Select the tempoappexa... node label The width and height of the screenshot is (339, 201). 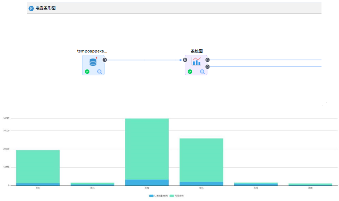tap(92, 51)
